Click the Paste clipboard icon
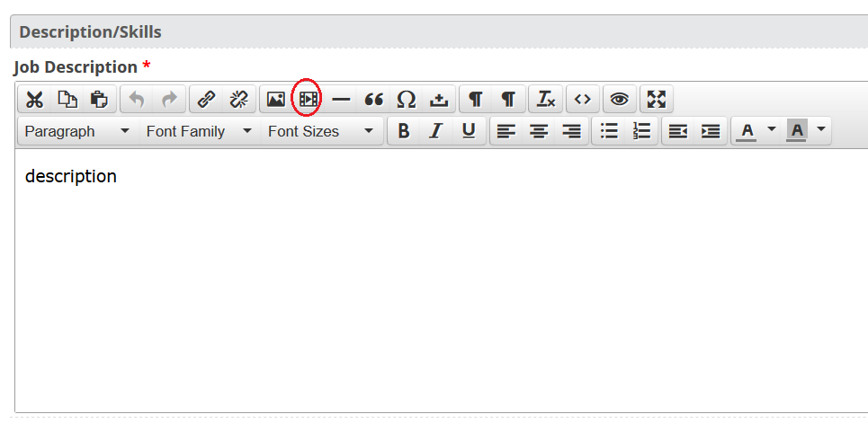 click(99, 100)
